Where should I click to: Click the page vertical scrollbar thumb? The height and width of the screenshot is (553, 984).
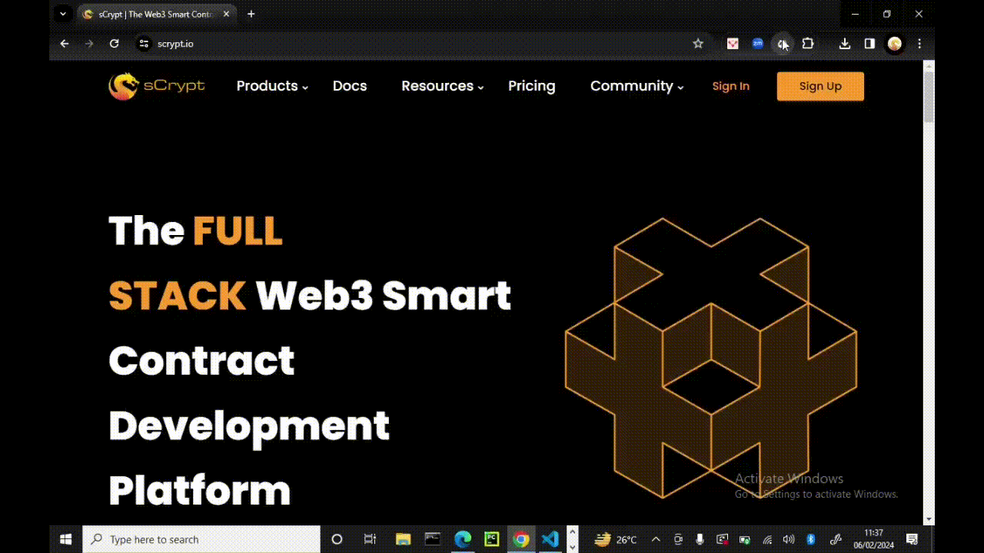[x=929, y=96]
